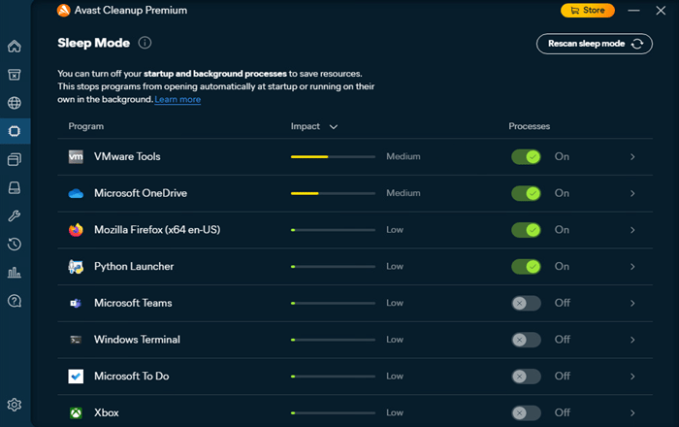Viewport: 679px width, 427px height.
Task: Click the Microsoft Teams program icon
Action: [x=76, y=303]
